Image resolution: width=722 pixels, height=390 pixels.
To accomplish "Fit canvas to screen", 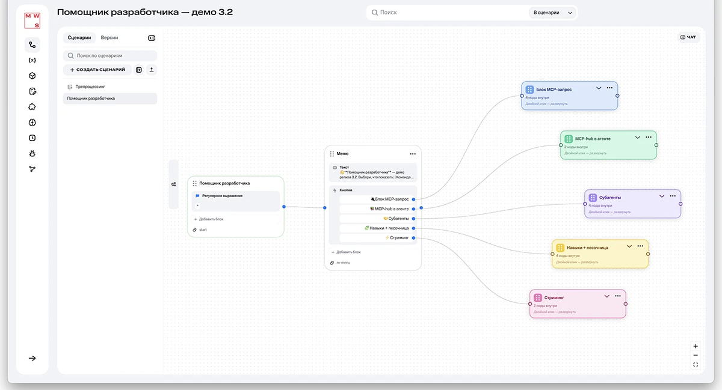I will pos(696,365).
